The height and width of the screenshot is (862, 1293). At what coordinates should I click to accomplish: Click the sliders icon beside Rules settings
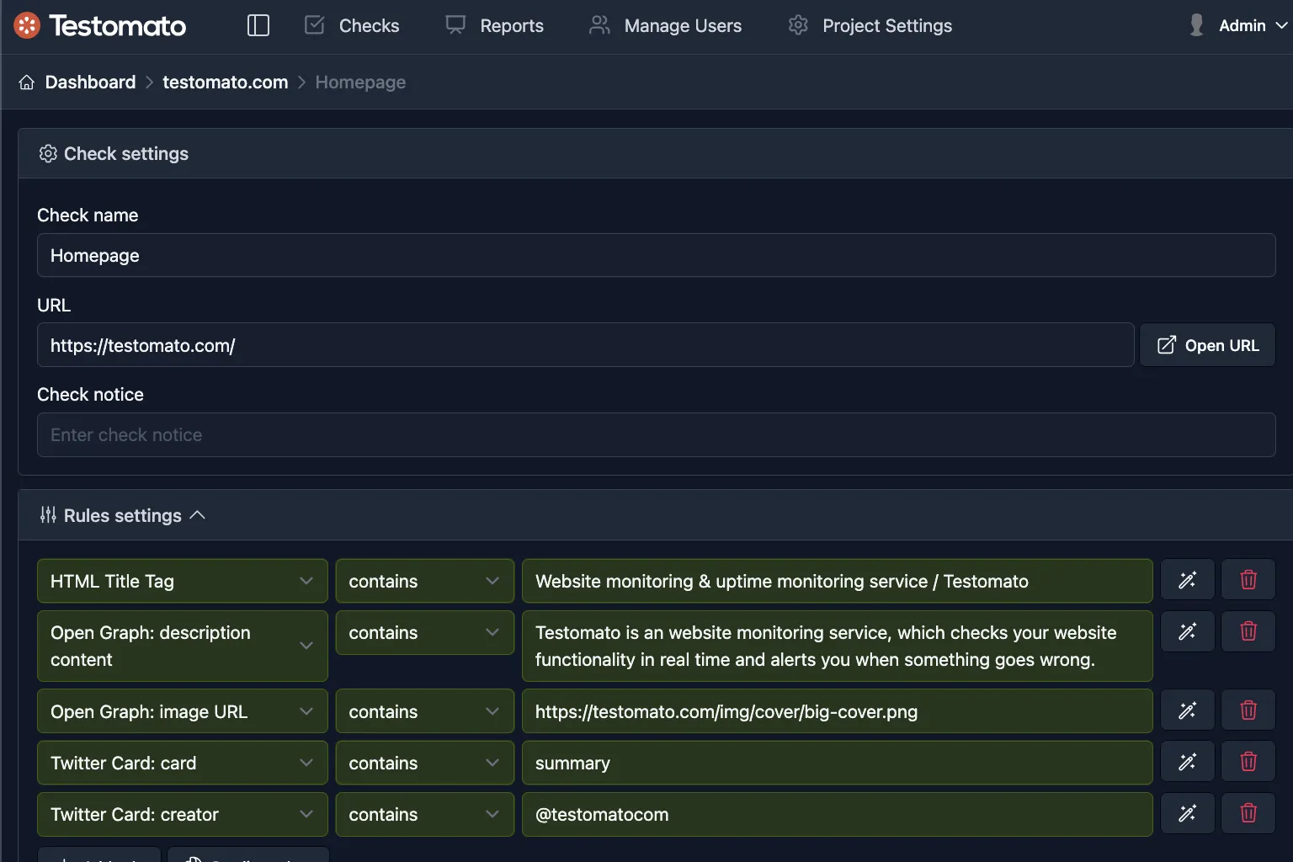click(x=48, y=514)
